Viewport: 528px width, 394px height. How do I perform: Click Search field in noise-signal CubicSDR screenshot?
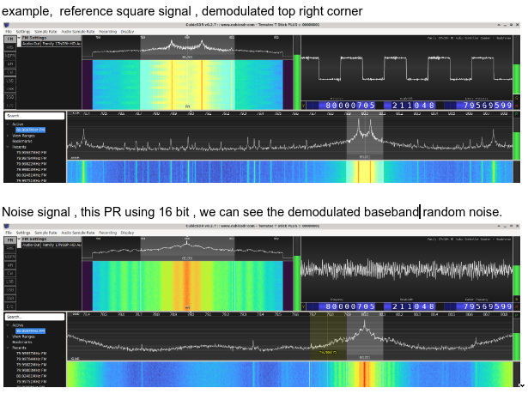(34, 317)
